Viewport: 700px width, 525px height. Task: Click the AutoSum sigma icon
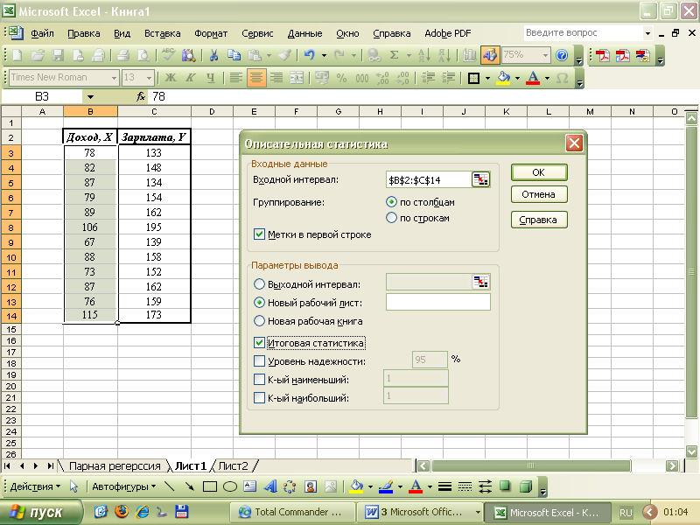pos(395,55)
